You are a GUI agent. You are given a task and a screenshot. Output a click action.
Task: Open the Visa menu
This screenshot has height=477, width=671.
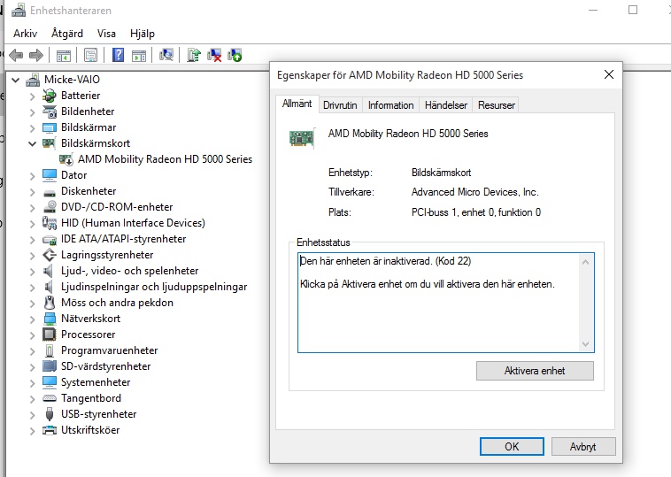[x=106, y=34]
